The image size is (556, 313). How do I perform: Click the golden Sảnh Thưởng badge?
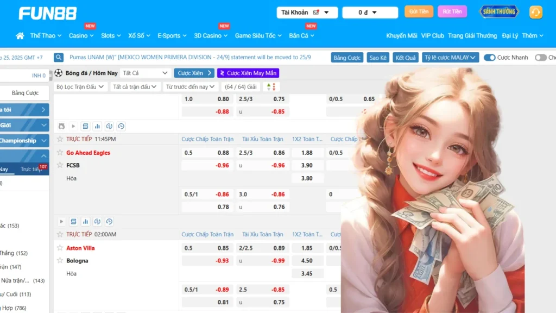tap(498, 11)
